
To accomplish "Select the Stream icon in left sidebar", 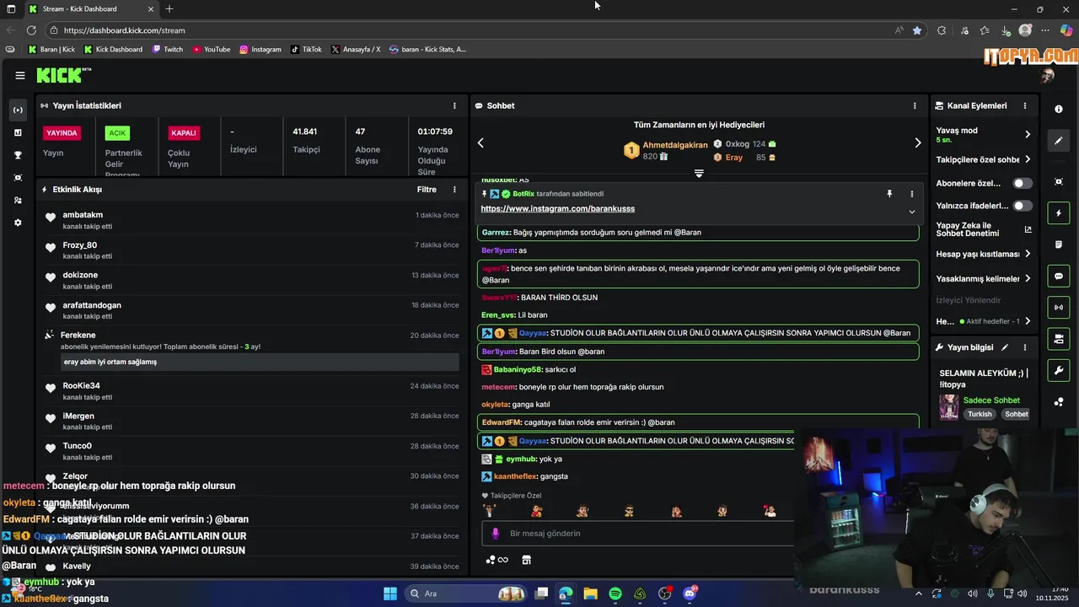I will 18,110.
